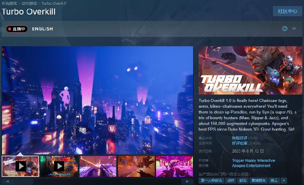Click the 赛博朋克 tag
This screenshot has height=185, width=304.
pyautogui.click(x=258, y=181)
